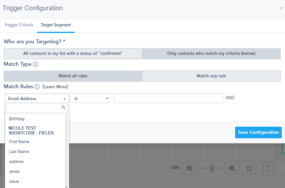Viewport: 285px width, 188px height.
Task: Switch to the Trigger Criteria tab
Action: (19, 25)
